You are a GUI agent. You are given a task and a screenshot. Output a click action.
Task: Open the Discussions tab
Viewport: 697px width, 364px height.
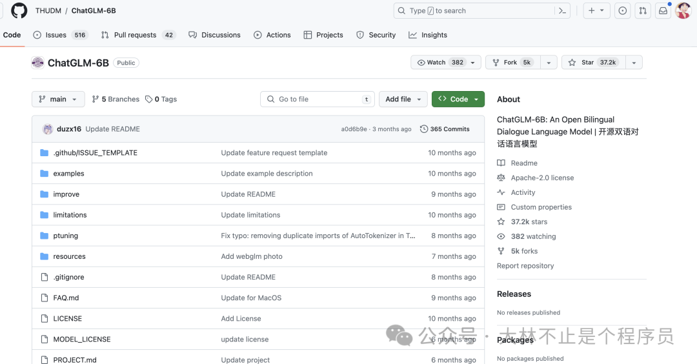pyautogui.click(x=214, y=35)
